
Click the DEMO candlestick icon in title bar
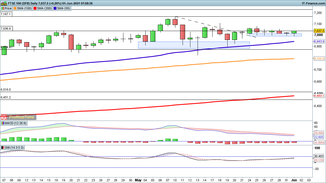(x=3, y=3)
